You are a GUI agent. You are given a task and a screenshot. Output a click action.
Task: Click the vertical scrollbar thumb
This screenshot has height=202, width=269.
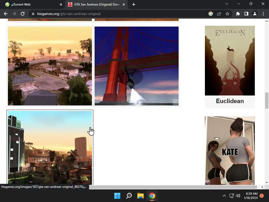pos(267,100)
